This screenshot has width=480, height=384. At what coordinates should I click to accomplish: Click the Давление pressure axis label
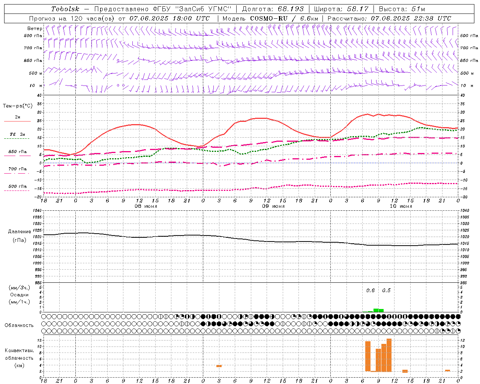[19, 232]
